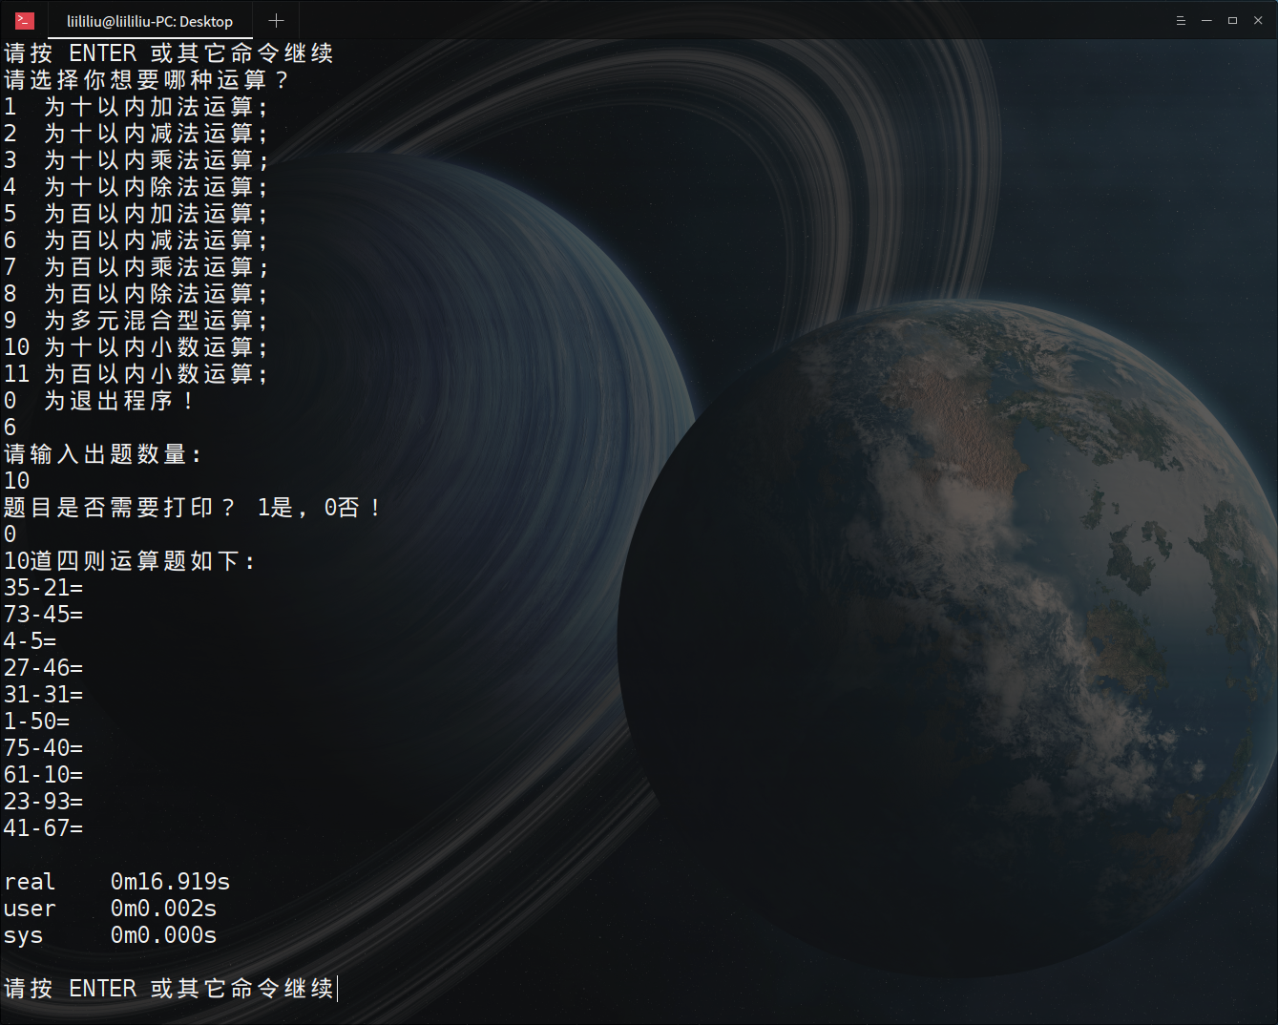Click the 'sys 0m0.000s' timing line
Viewport: 1278px width, 1025px height.
pyautogui.click(x=110, y=935)
